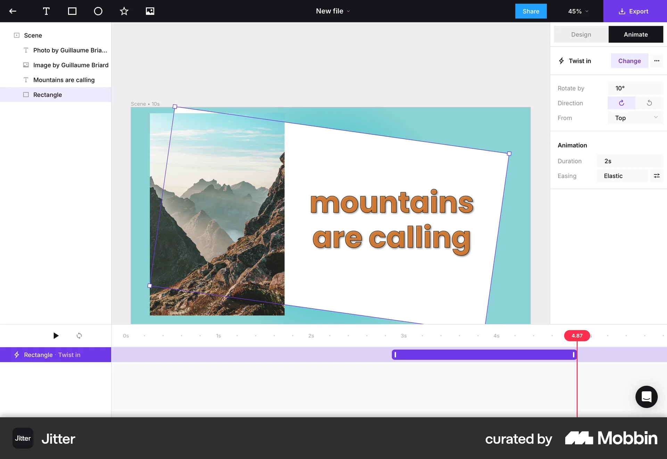Set direction to counterclockwise rotation
The image size is (667, 459).
tap(649, 103)
